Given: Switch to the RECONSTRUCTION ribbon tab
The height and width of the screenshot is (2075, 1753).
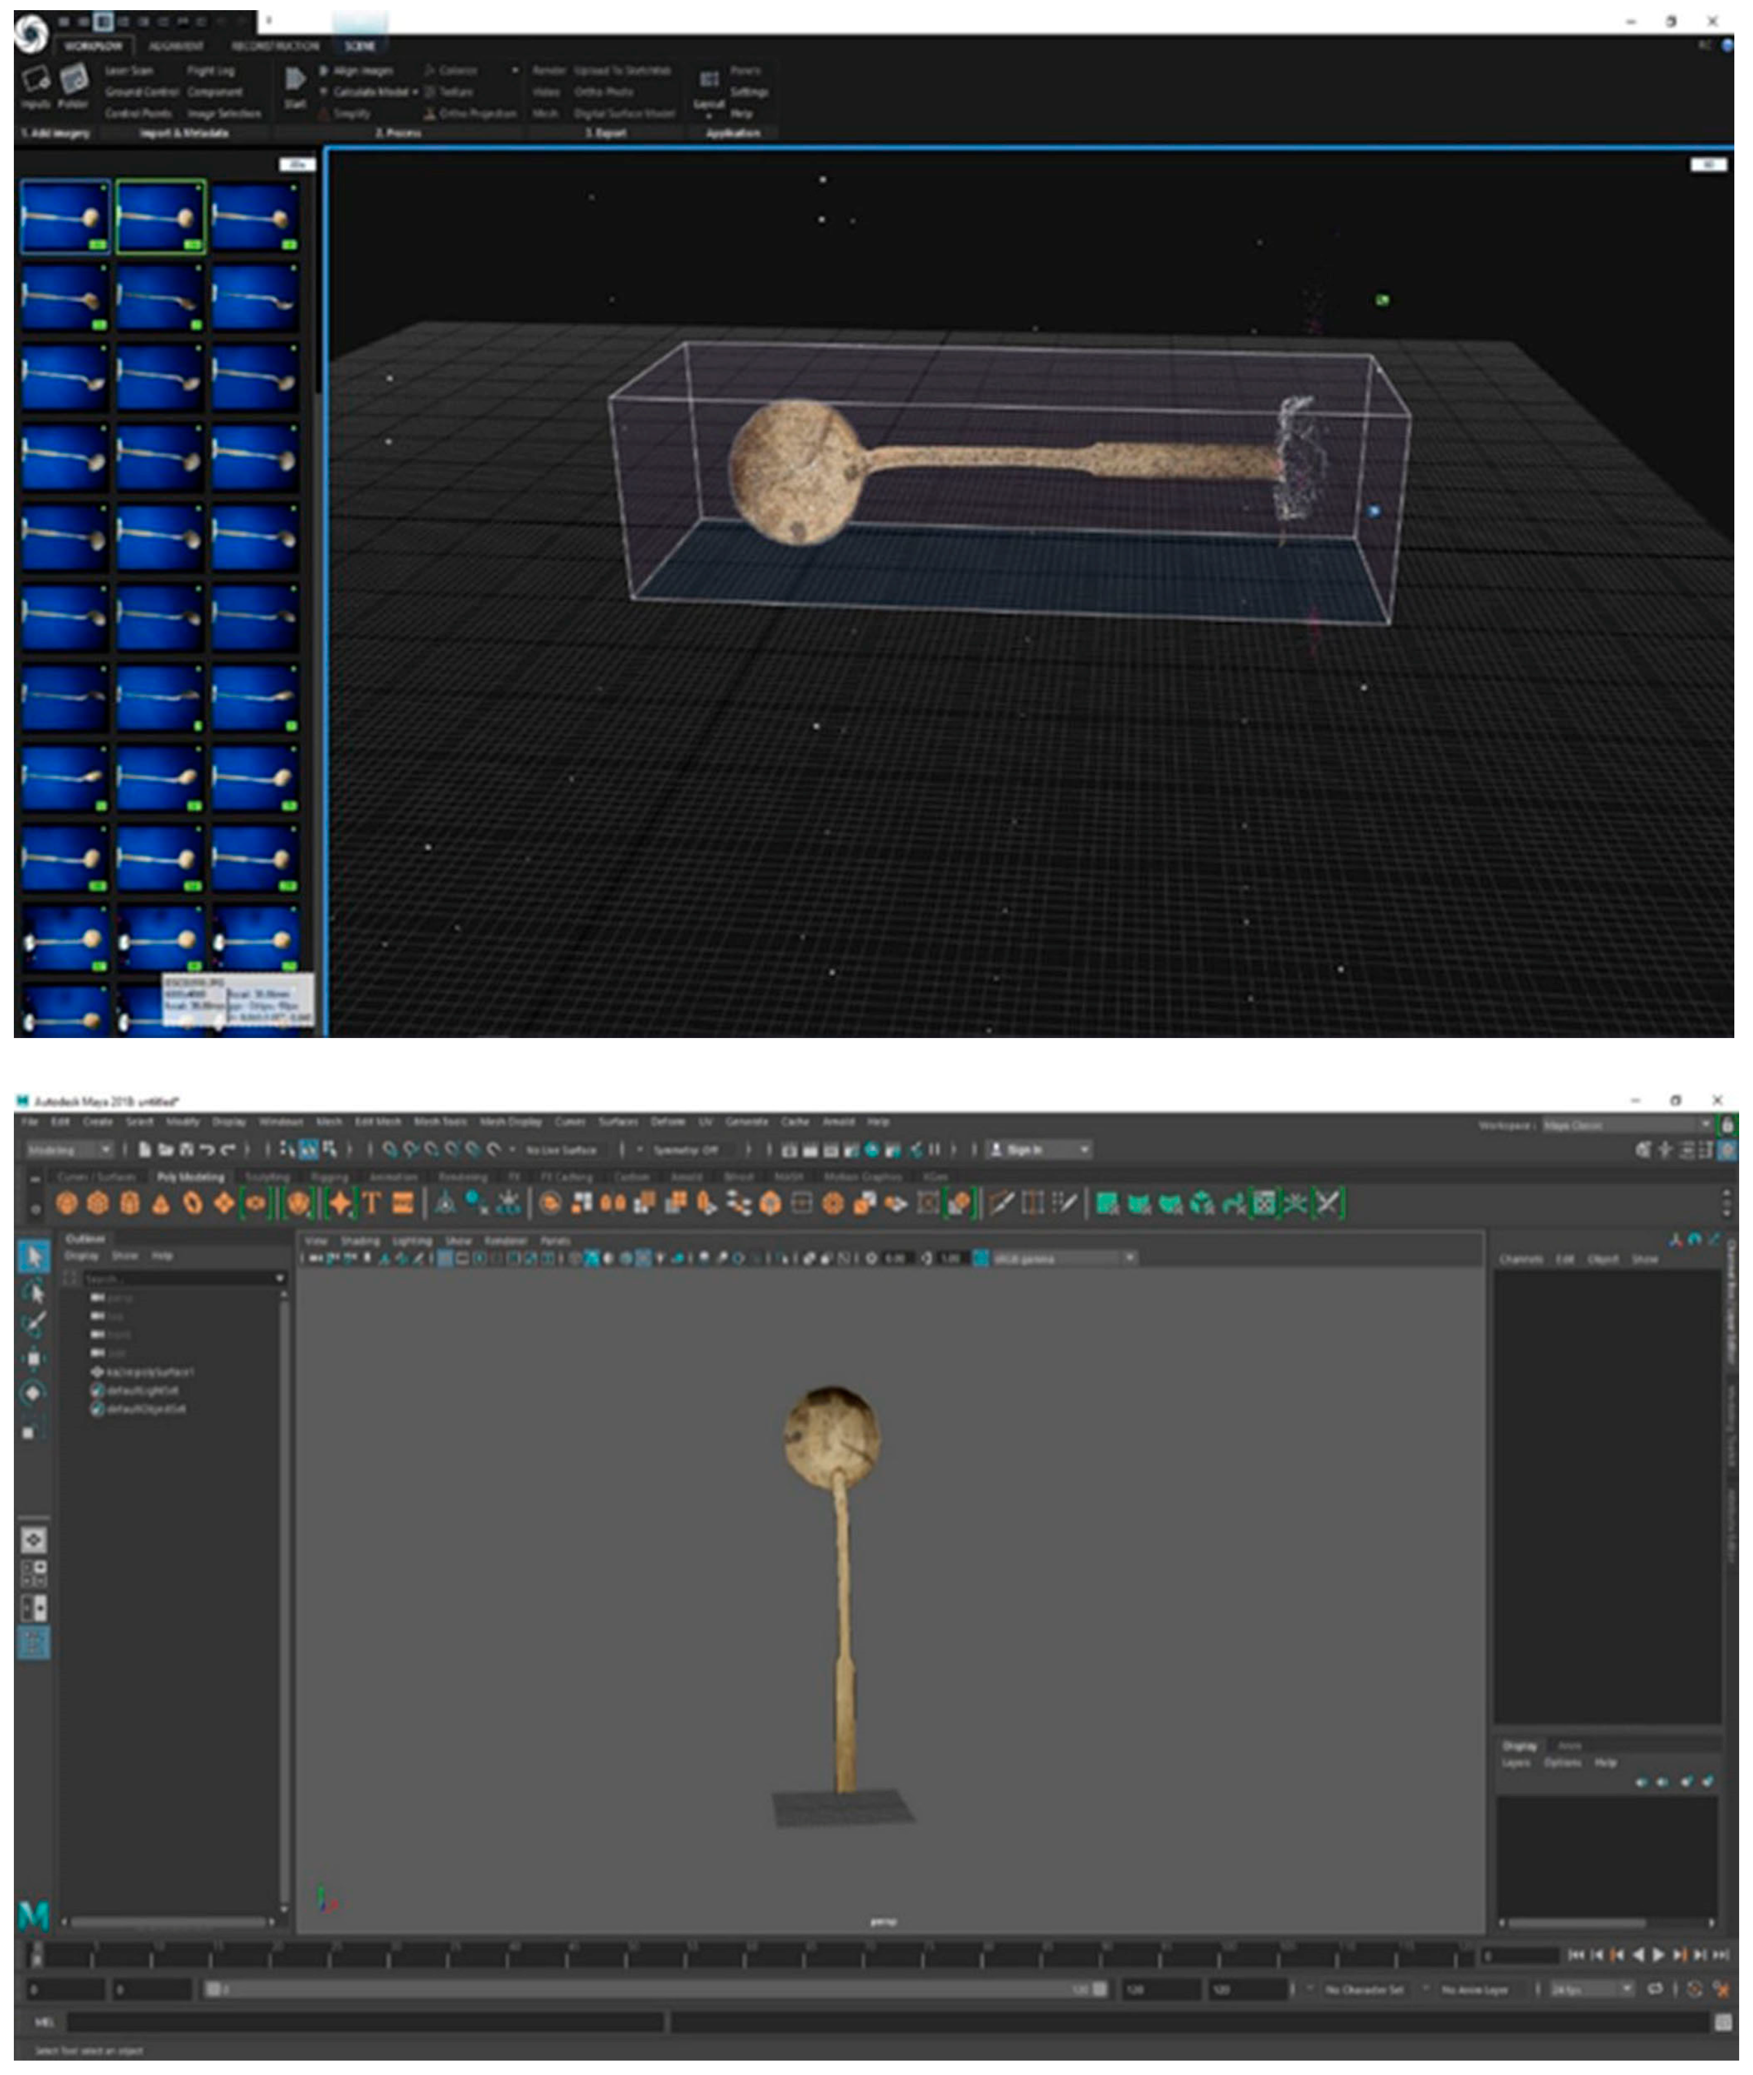Looking at the screenshot, I should 275,46.
